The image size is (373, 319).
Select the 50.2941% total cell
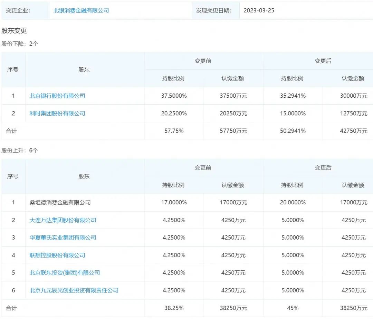(293, 131)
